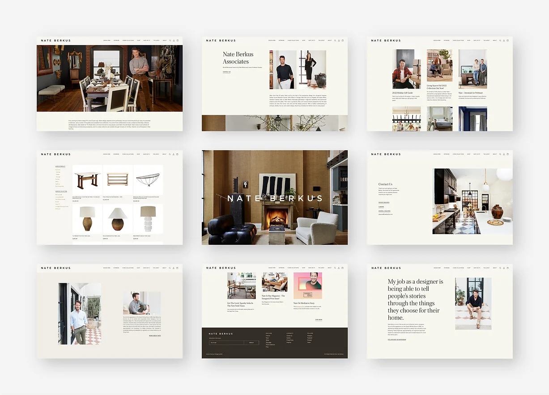Click Your Email field in dark footer
The height and width of the screenshot is (395, 549).
pos(226,343)
